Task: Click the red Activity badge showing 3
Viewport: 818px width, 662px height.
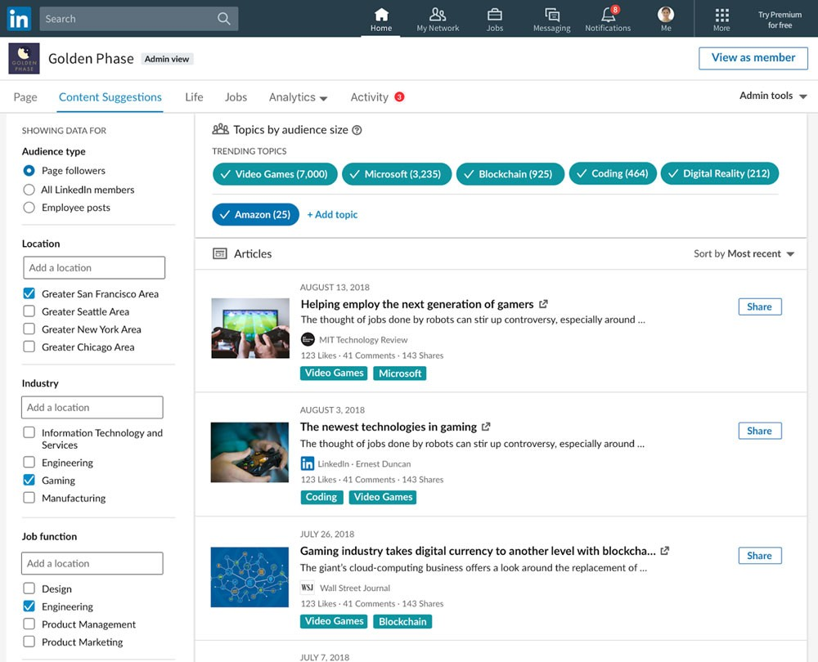Action: coord(400,97)
